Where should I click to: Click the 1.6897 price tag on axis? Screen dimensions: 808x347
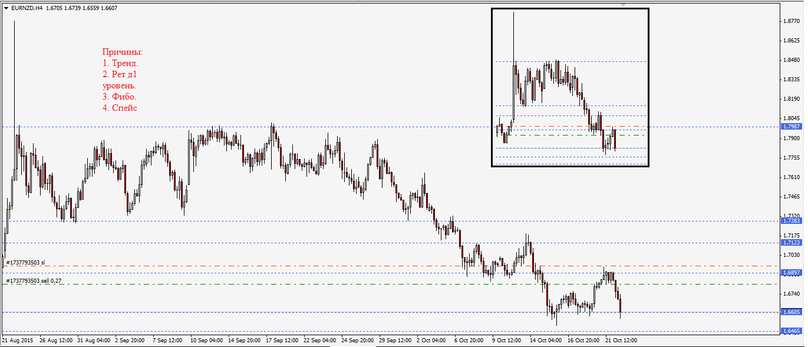coord(790,273)
